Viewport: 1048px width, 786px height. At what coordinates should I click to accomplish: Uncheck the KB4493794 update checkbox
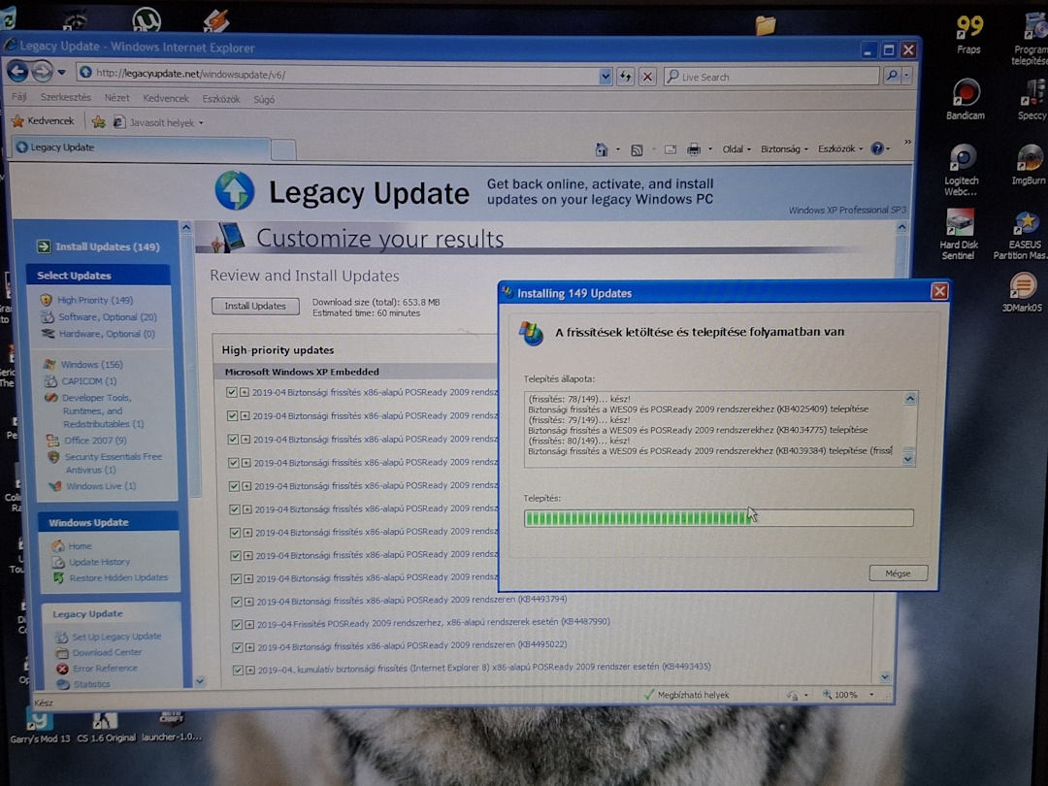[232, 601]
